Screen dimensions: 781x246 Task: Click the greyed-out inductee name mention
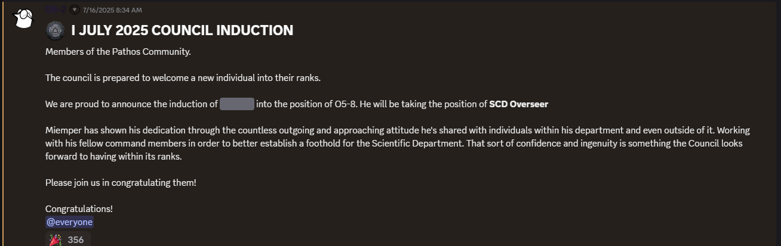[237, 104]
